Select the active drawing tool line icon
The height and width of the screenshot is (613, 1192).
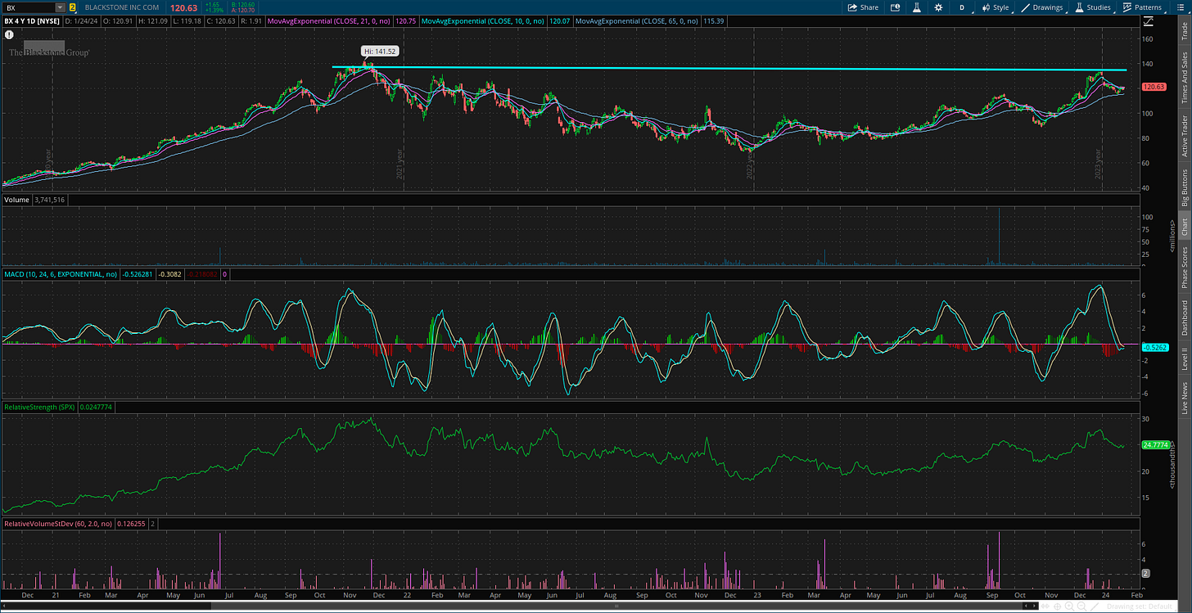point(1094,606)
